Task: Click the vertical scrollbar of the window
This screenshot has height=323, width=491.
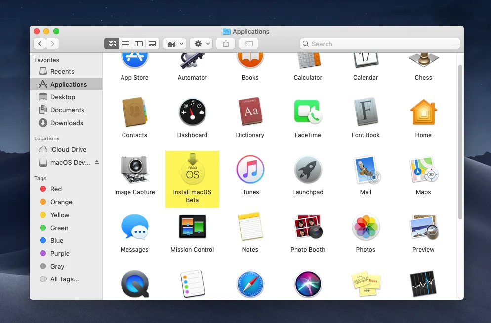Action: pyautogui.click(x=460, y=142)
